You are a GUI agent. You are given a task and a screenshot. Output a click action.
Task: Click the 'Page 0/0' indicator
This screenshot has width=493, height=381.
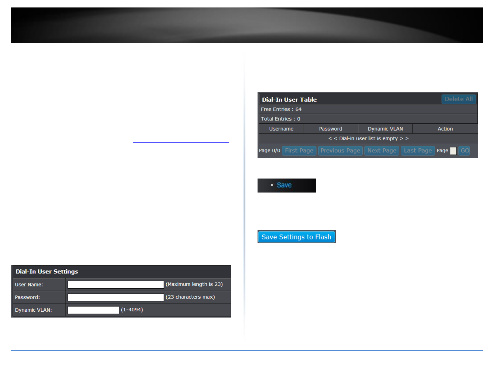click(269, 151)
